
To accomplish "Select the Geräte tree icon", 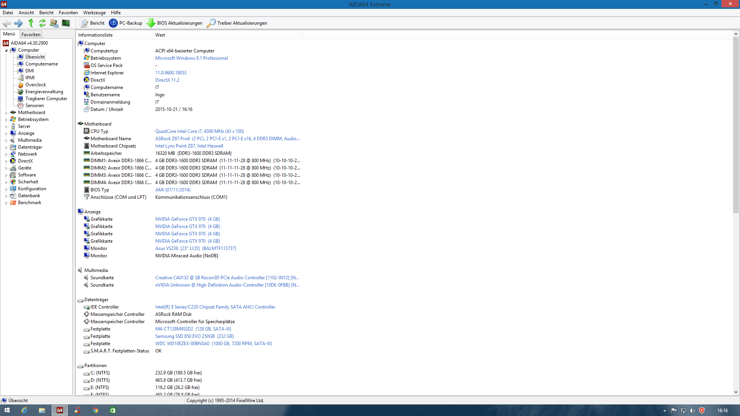I will coord(13,168).
